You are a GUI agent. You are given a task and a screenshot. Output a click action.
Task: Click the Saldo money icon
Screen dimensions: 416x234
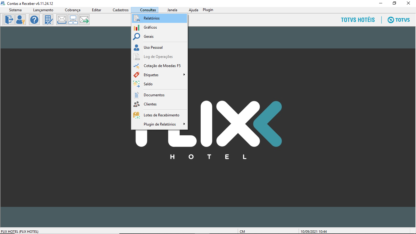pos(136,84)
